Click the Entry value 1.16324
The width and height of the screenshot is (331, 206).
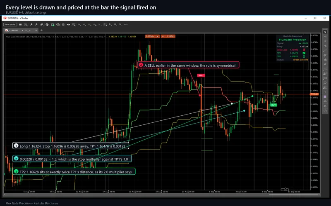(x=304, y=47)
